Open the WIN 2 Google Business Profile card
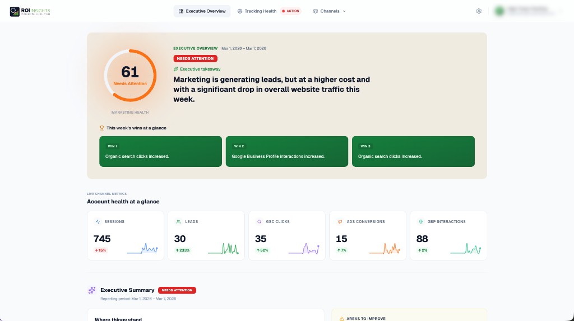Image resolution: width=574 pixels, height=321 pixels. click(x=286, y=151)
